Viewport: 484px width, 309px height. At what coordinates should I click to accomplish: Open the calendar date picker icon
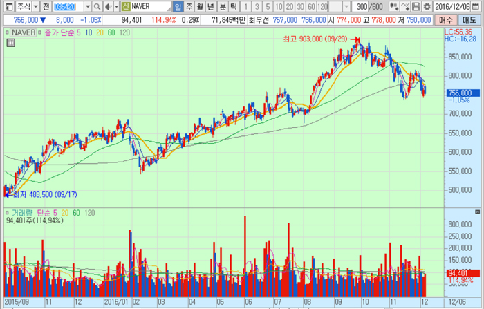(x=477, y=6)
